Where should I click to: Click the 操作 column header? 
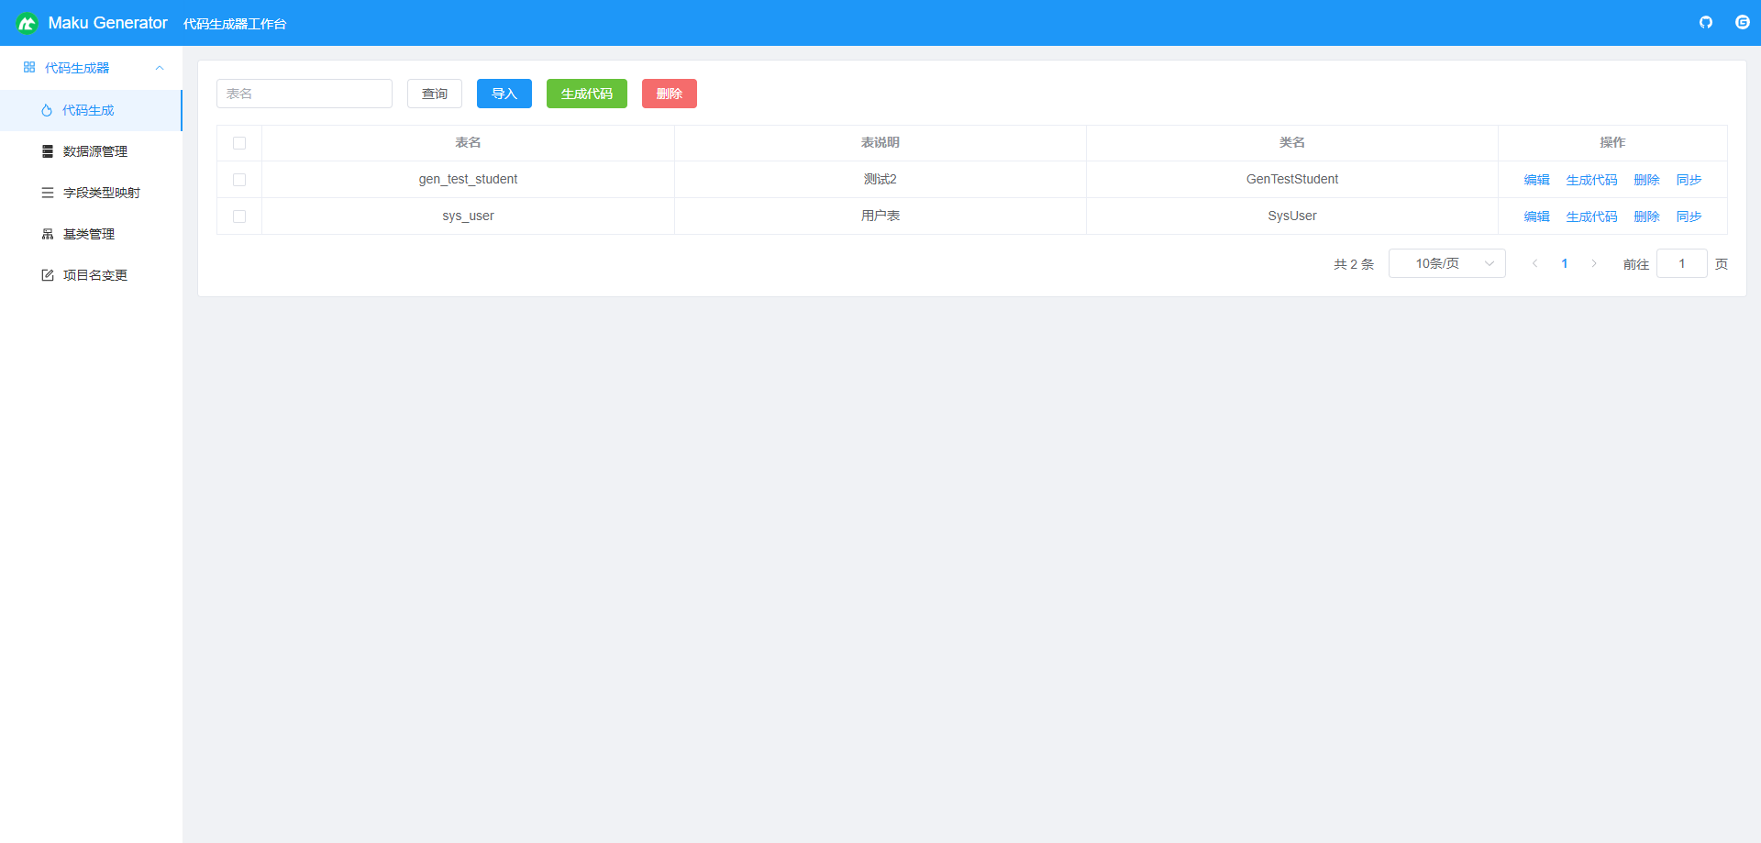(x=1612, y=142)
